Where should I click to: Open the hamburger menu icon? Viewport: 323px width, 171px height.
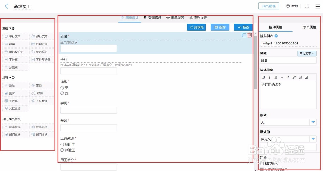tap(318, 6)
